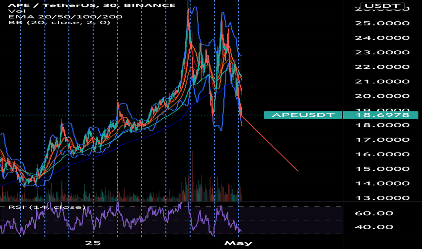The image size is (422, 249).
Task: Click the RSI (14, close) indicator label
Action: tap(47, 207)
